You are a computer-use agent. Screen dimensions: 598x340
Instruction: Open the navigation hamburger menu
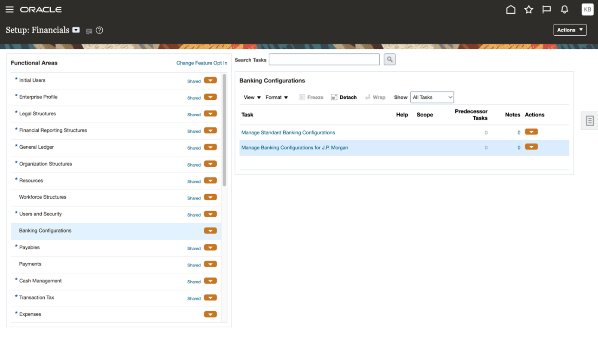coord(9,9)
